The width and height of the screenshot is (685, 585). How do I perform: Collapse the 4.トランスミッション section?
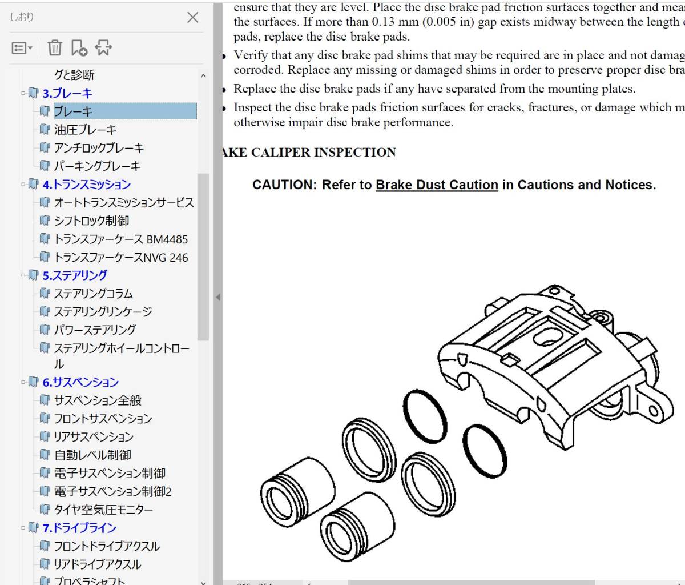click(23, 184)
